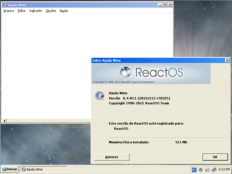Click the clock showing 4:22 PM
Screen dimensions: 232x174
click(224, 170)
